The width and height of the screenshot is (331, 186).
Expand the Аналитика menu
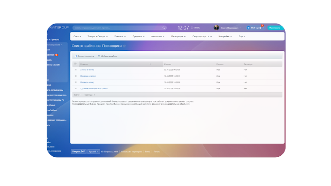[x=158, y=36]
